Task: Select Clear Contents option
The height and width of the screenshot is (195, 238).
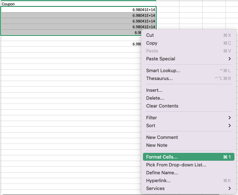Action: tap(162, 106)
